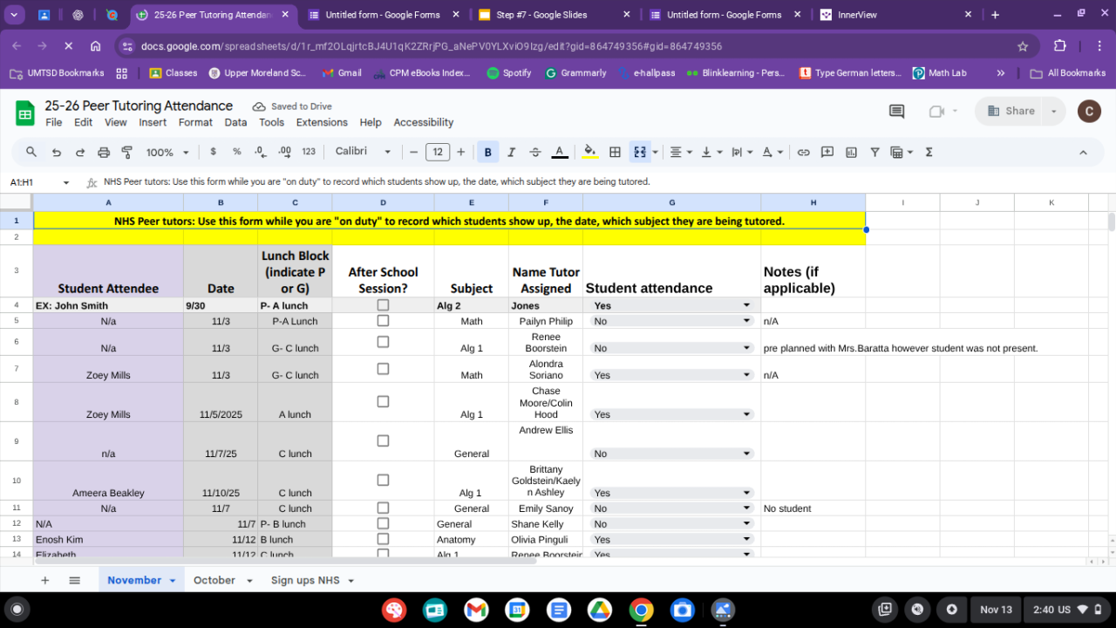
Task: Toggle After School checkbox for Ameera Beakley row
Action: pos(383,481)
